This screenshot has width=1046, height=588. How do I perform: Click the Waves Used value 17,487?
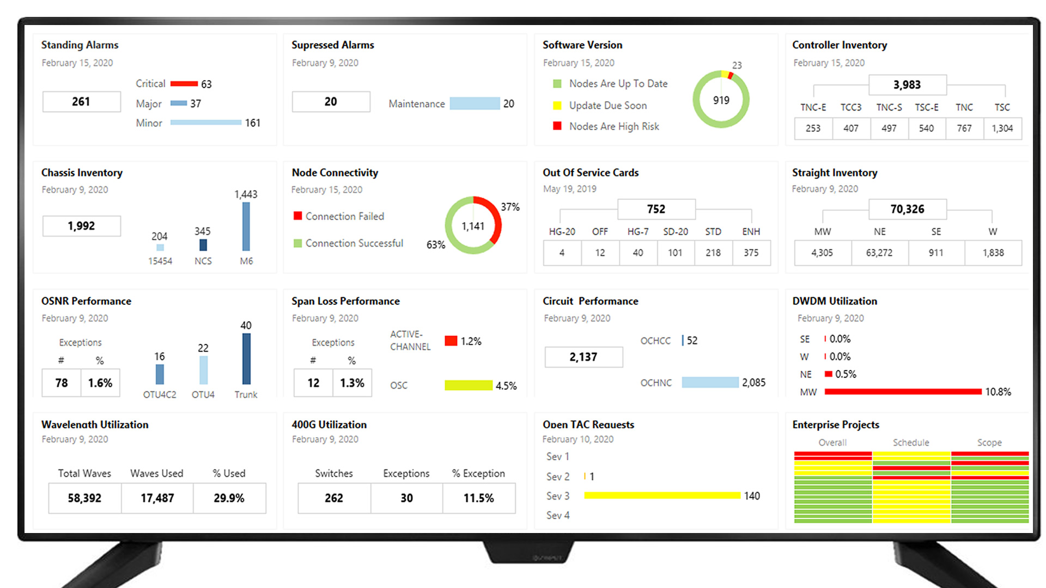click(x=157, y=498)
